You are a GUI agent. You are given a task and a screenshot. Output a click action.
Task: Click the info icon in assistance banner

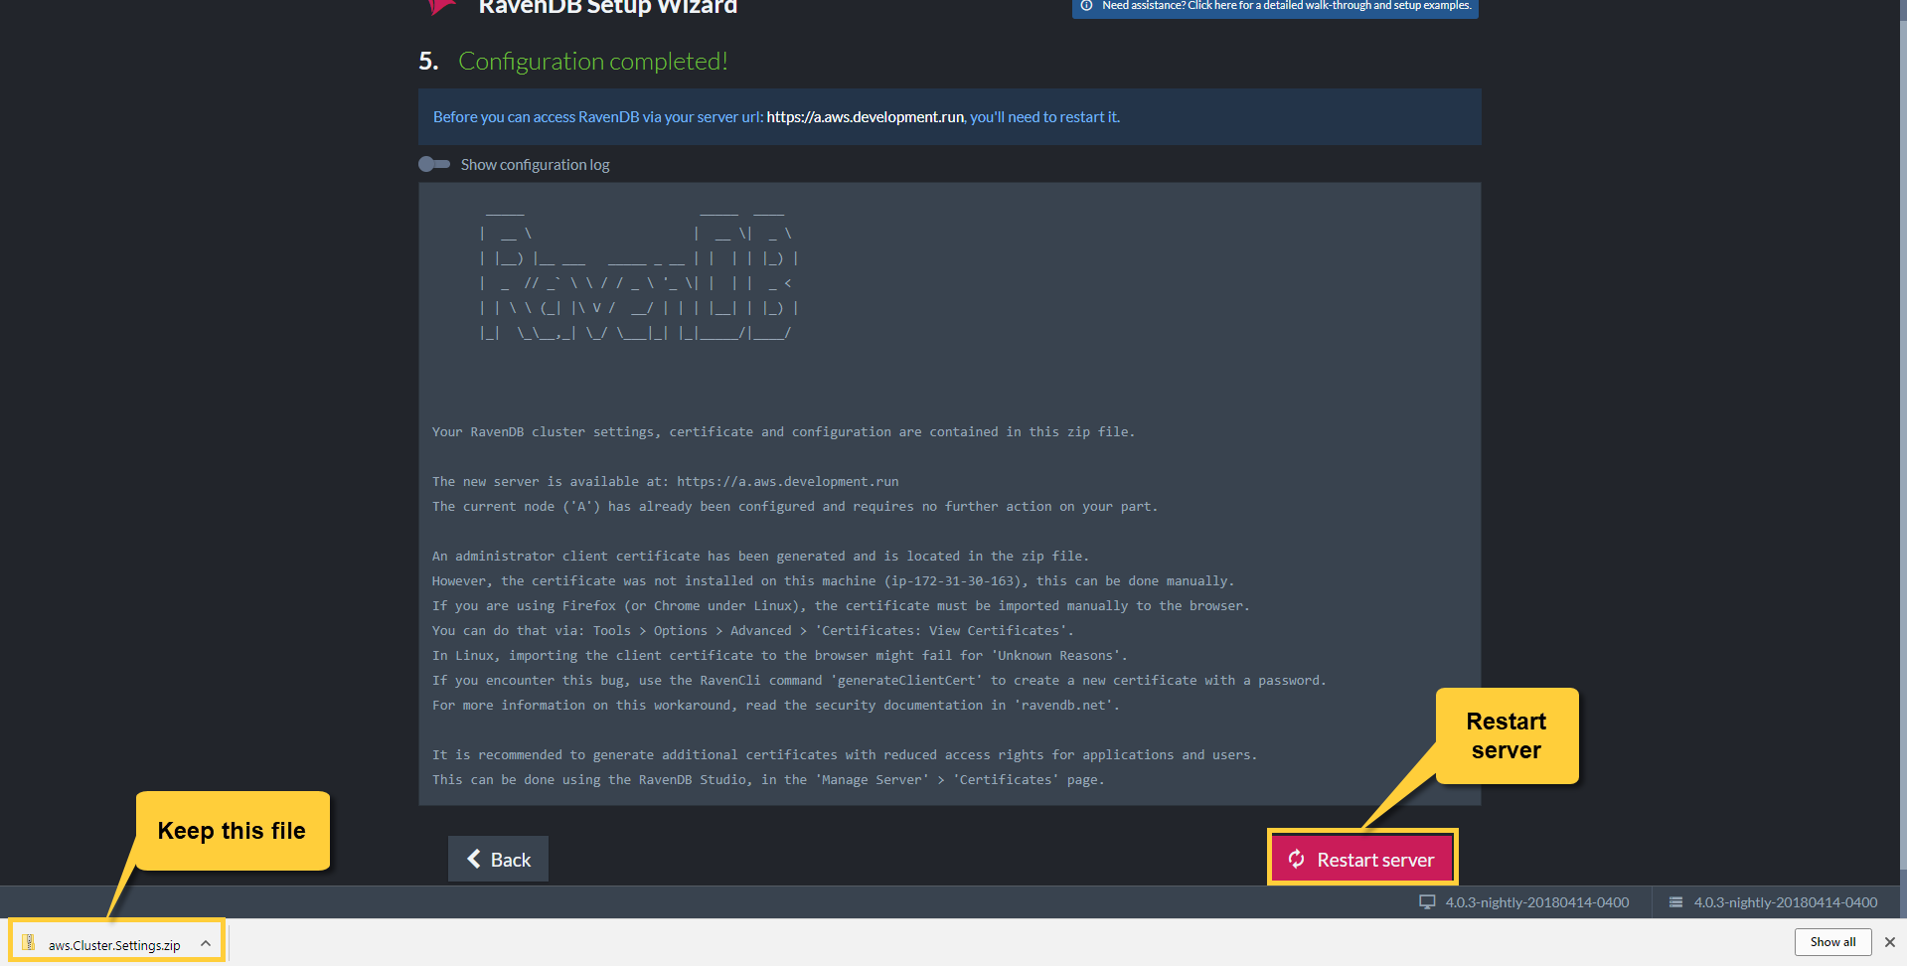(x=1086, y=6)
